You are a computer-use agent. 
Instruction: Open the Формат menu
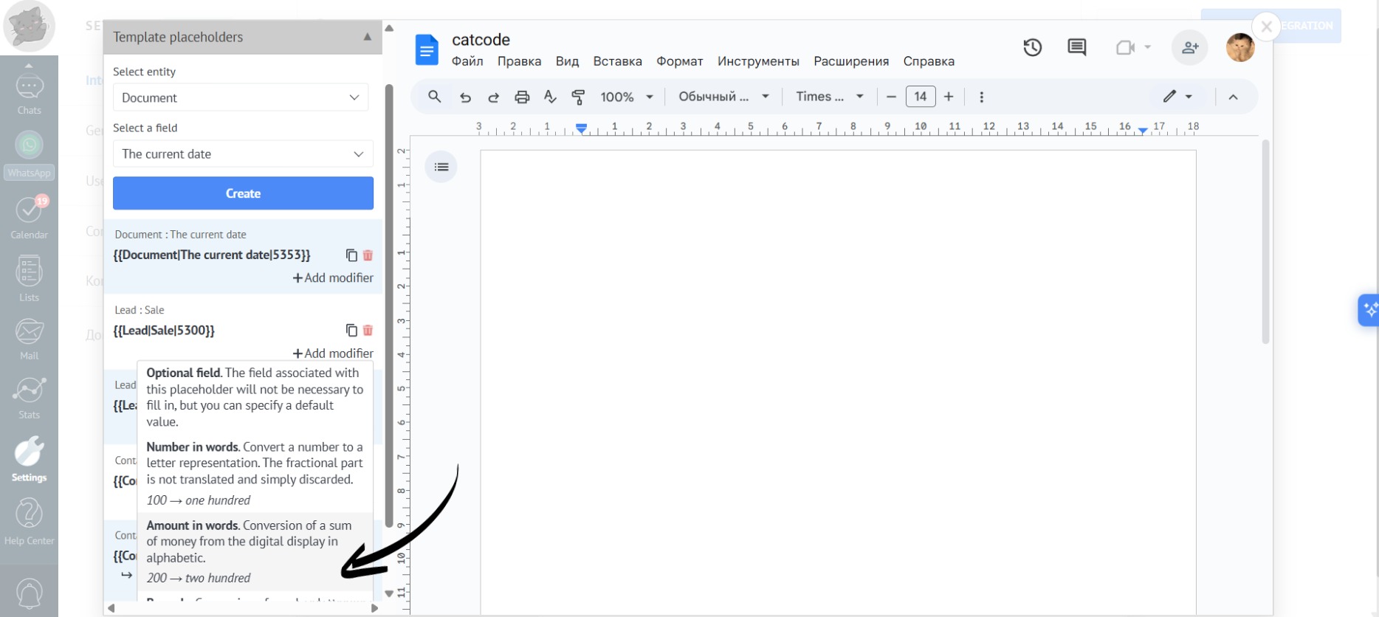point(679,61)
